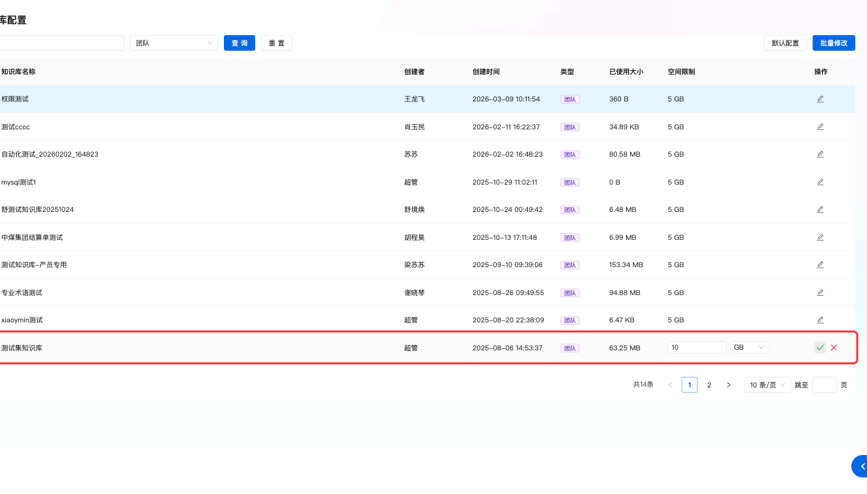Click the 查询 search button
This screenshot has height=494, width=867.
pyautogui.click(x=240, y=43)
